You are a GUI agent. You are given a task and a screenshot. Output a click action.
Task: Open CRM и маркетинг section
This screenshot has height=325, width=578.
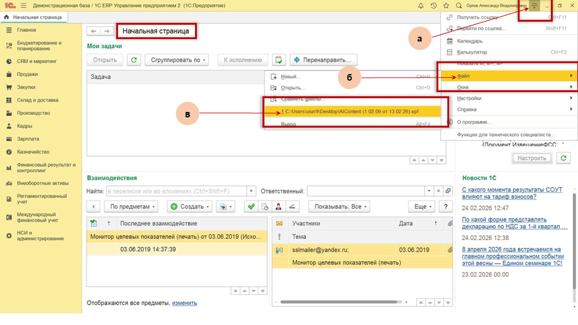click(37, 61)
